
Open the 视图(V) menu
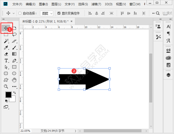click(121, 4)
